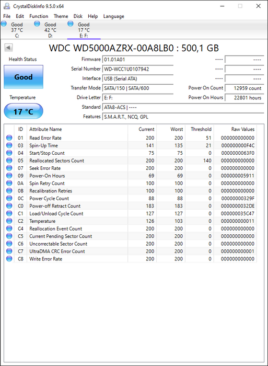The image size is (268, 366).
Task: Click raw value 000000005911
Action: (x=238, y=176)
